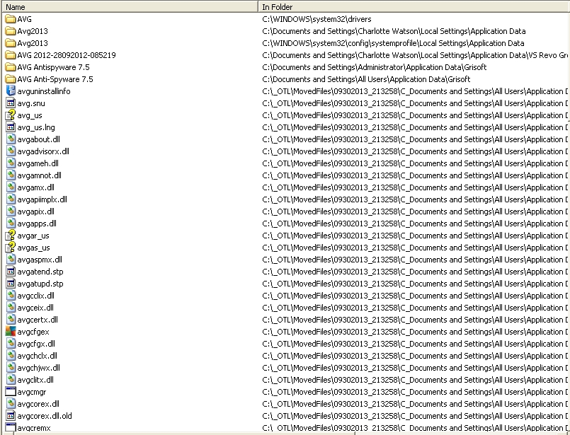
Task: Click the avgatupd.stp file icon
Action: pos(11,283)
